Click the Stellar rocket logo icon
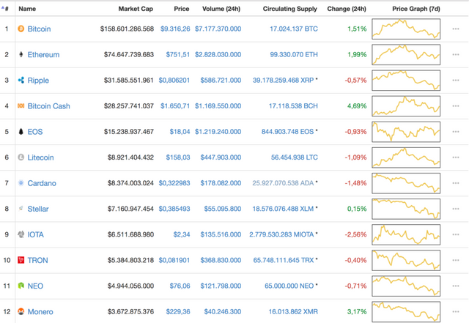 tap(21, 209)
